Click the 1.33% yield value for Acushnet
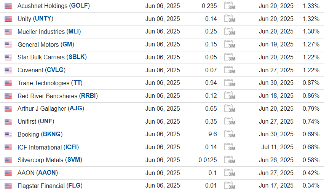 311,6
